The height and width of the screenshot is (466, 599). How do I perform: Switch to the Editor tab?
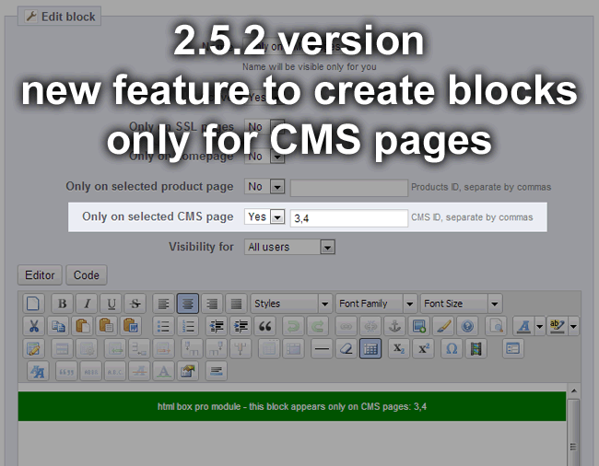click(40, 274)
